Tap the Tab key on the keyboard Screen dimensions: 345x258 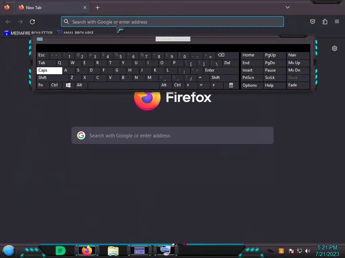pos(46,63)
